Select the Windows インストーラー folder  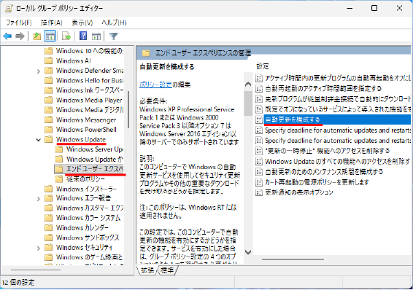point(86,189)
